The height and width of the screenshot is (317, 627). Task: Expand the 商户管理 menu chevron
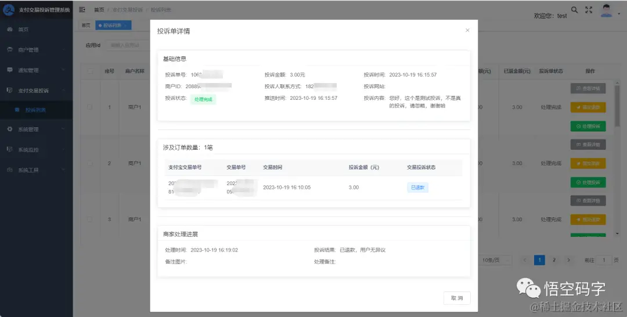point(64,49)
